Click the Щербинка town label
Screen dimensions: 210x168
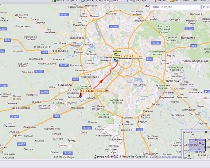click(x=118, y=139)
